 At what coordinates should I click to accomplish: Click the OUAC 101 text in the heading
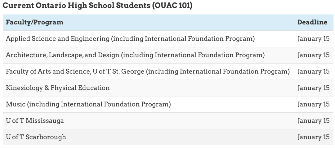[172, 6]
